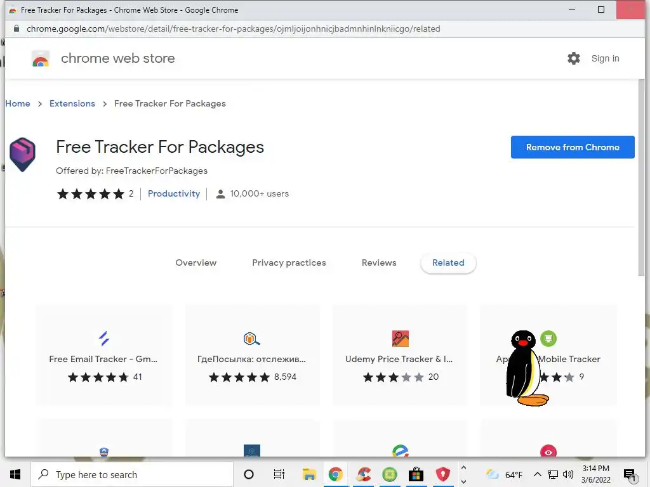Screen dimensions: 650x487
Task: Click the taskbar scroll down arrow
Action: tap(464, 482)
